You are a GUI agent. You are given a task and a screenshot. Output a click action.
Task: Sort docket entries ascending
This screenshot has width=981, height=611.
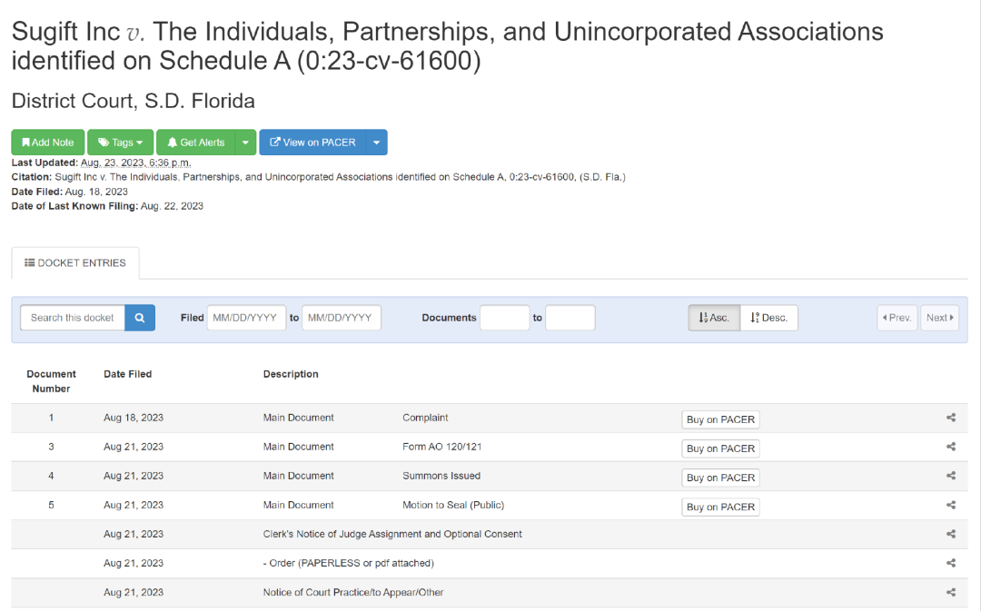point(714,318)
